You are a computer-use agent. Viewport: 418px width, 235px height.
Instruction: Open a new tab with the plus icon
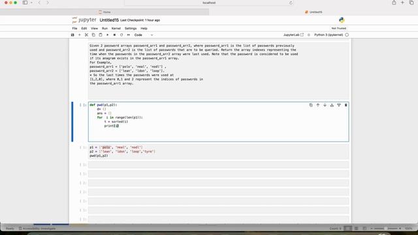point(402,3)
